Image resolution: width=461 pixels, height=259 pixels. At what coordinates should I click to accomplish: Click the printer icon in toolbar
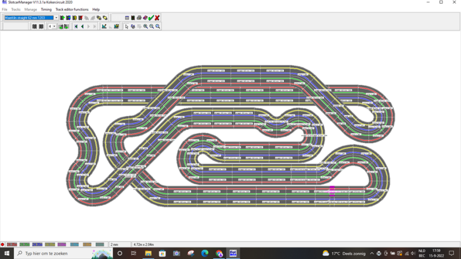[x=139, y=18]
